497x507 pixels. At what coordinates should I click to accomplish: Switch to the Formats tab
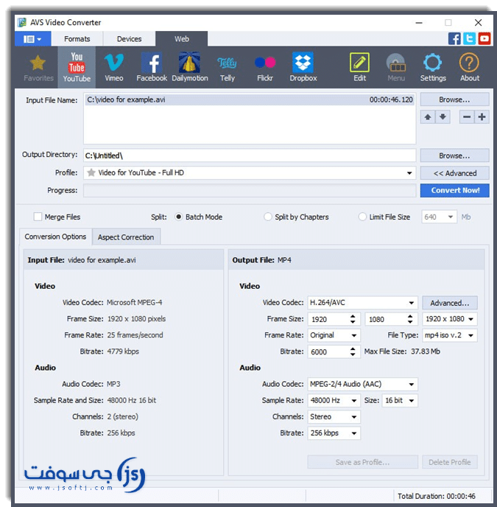pos(77,39)
